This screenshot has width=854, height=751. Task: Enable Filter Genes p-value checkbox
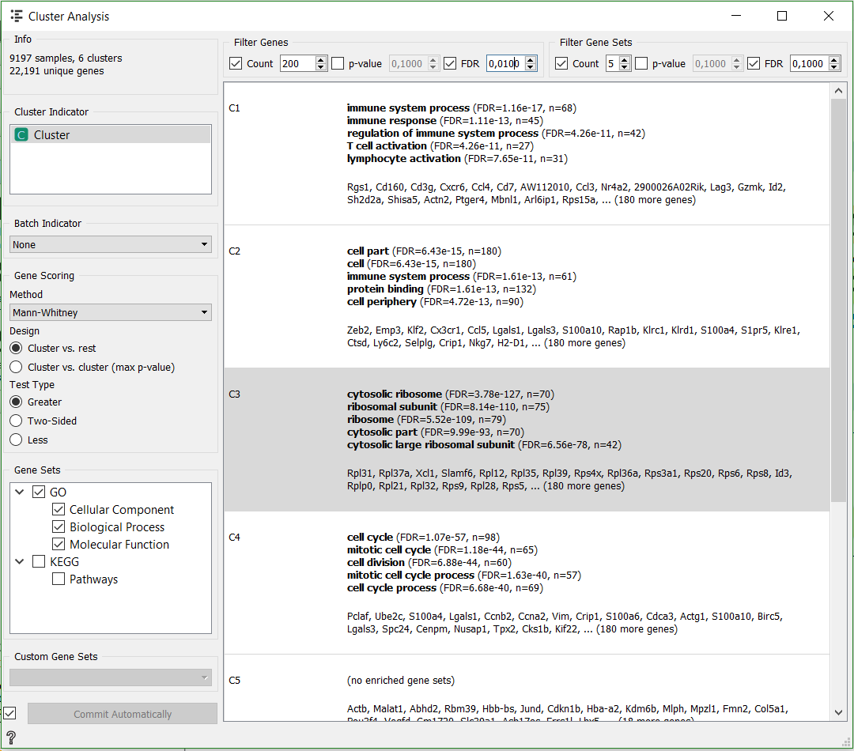click(x=338, y=64)
